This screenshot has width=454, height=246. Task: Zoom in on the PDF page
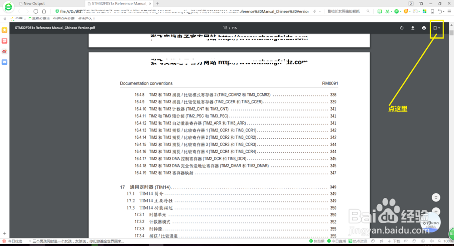tap(436, 211)
